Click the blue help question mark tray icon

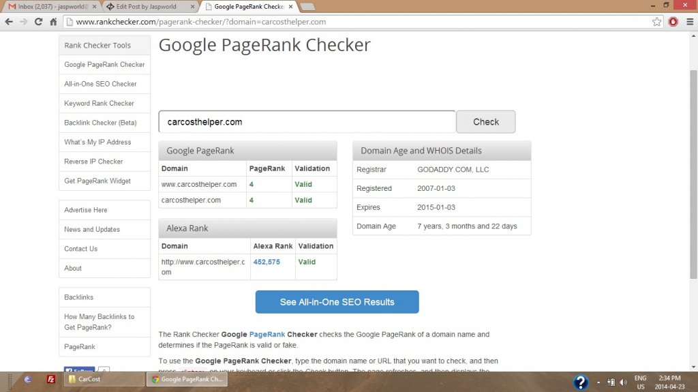pos(581,382)
